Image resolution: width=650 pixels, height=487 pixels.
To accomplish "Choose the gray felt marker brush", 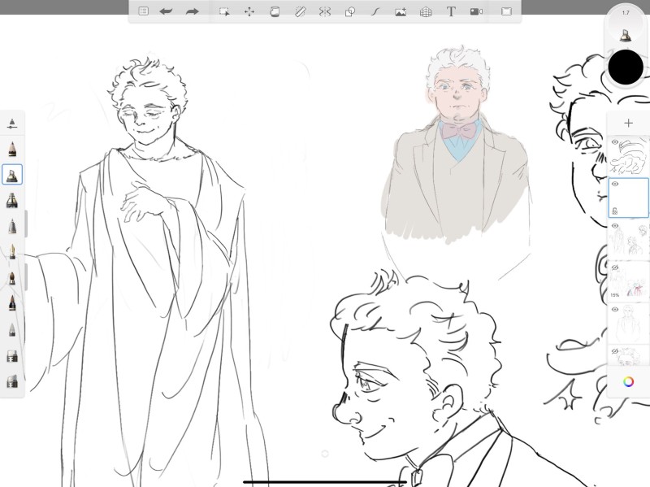I will 12,226.
